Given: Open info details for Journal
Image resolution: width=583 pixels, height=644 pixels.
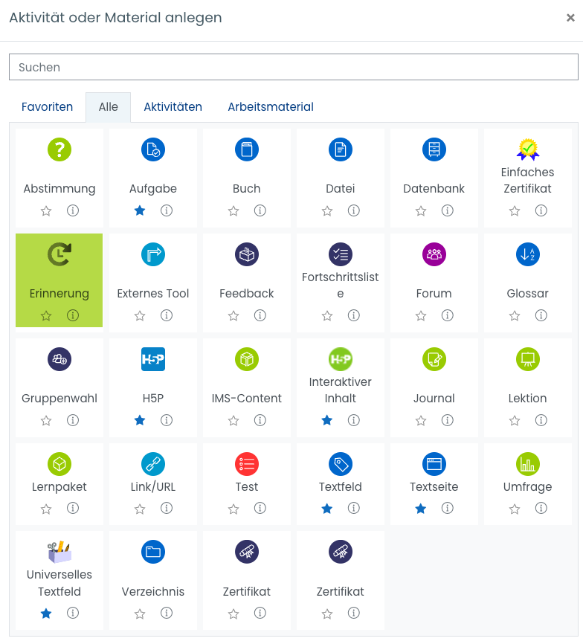Looking at the screenshot, I should pos(448,420).
